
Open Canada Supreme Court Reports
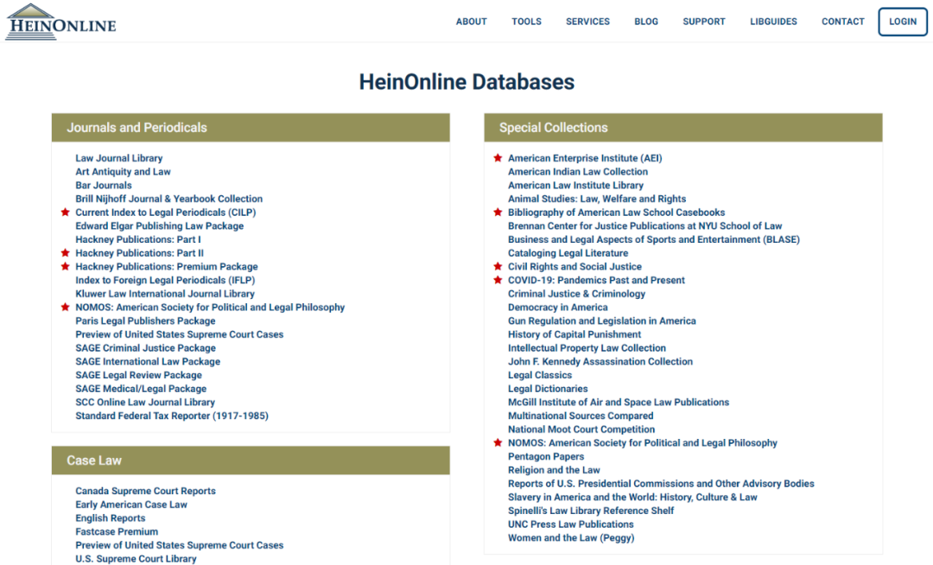(x=146, y=492)
